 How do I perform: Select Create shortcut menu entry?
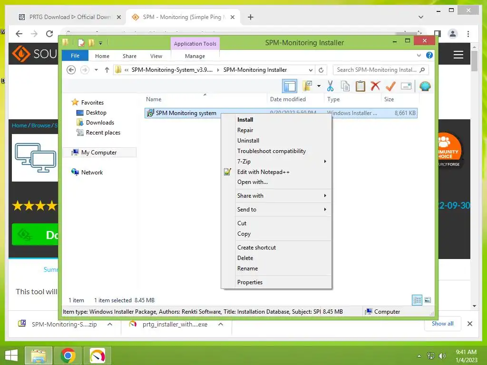(276, 248)
